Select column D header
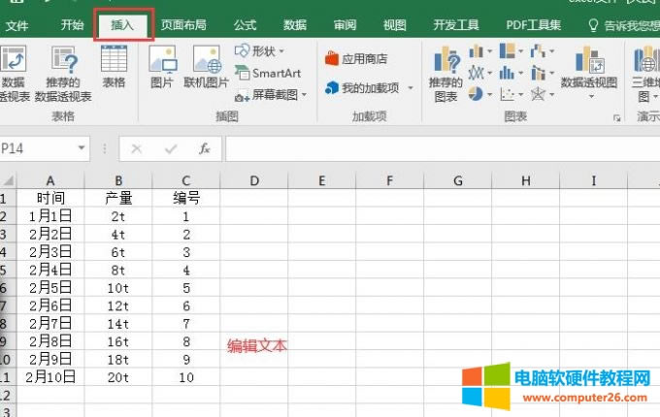660x417 pixels. (253, 180)
